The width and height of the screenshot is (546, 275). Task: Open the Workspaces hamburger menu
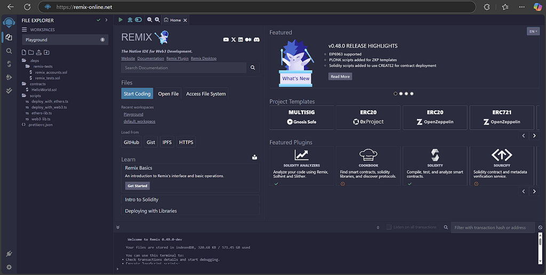point(25,30)
